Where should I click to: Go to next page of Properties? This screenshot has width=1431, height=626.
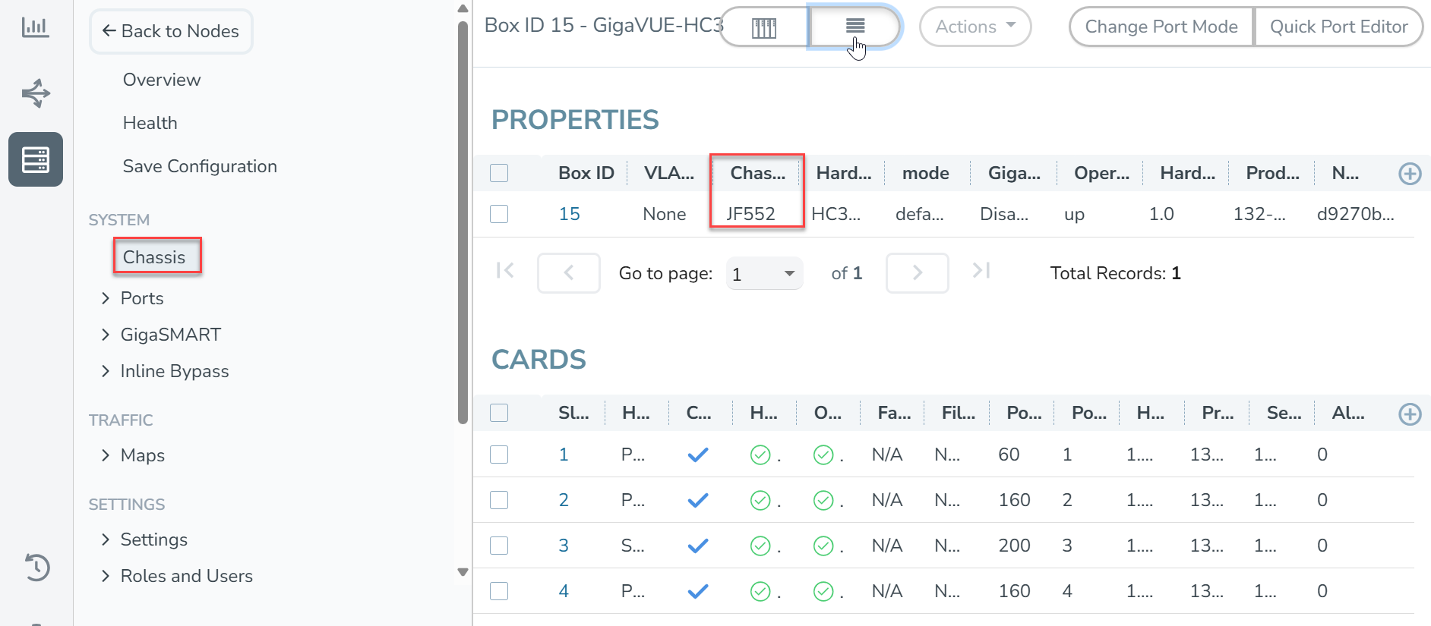coord(917,272)
